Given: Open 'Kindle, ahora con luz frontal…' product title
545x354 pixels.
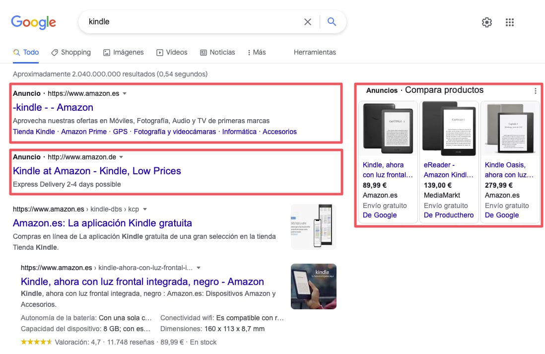Looking at the screenshot, I should pos(388,170).
